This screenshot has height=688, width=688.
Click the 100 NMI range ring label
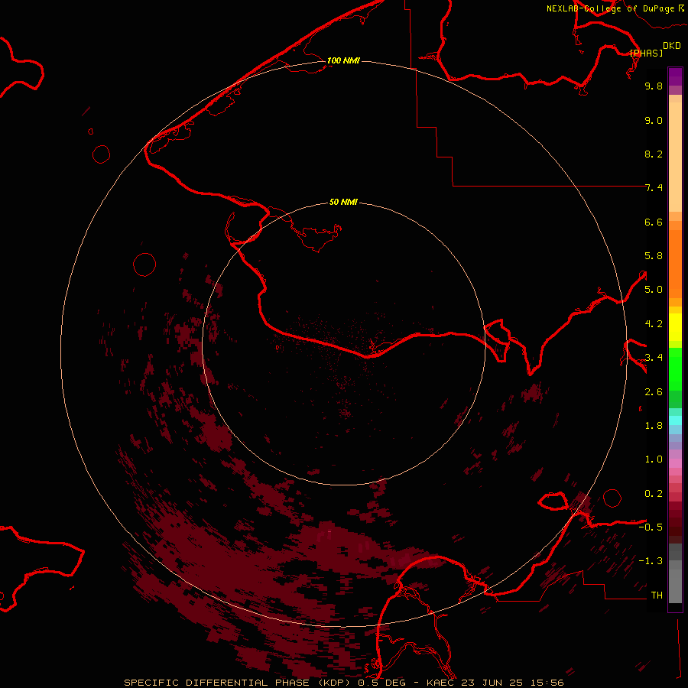(343, 60)
